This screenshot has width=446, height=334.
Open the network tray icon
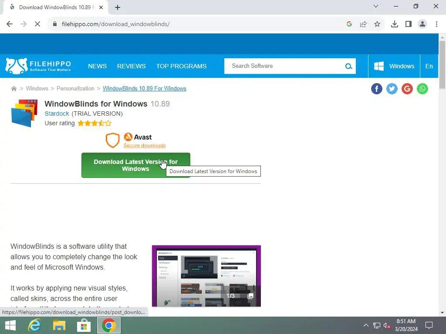pyautogui.click(x=377, y=325)
